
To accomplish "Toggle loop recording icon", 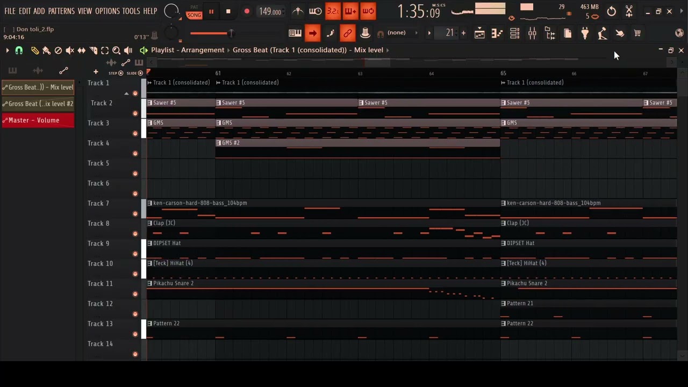I will point(368,11).
